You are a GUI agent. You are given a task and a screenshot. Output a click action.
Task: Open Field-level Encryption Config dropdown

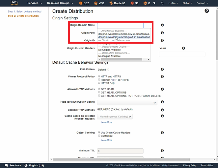click(127, 103)
